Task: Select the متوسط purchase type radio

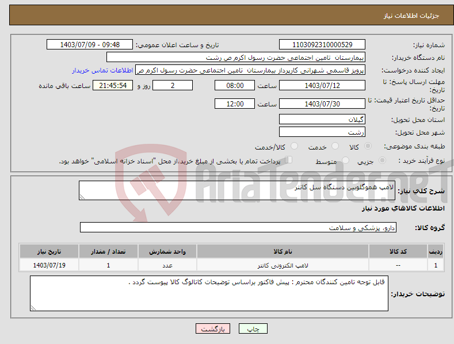Action: [345, 160]
